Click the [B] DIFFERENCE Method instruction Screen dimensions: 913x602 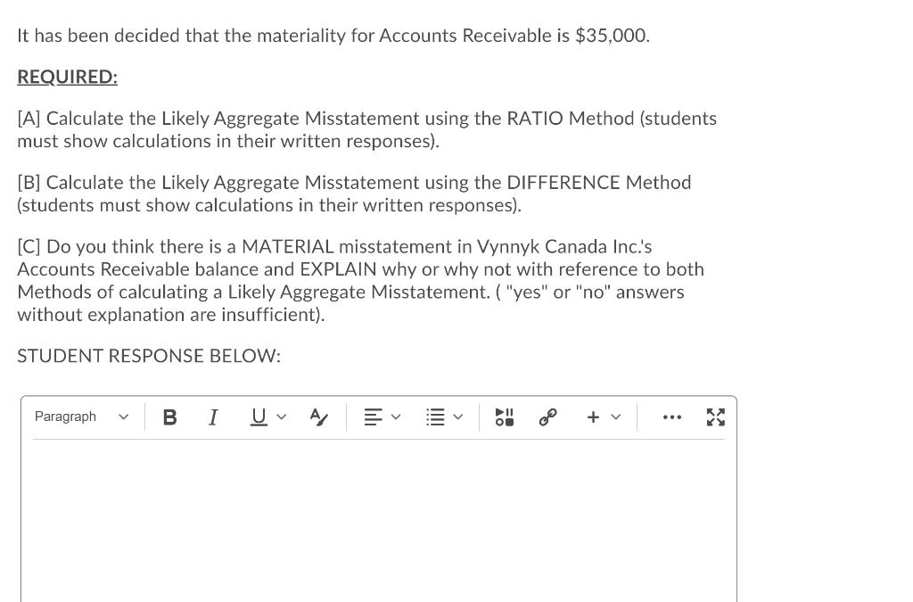[354, 194]
